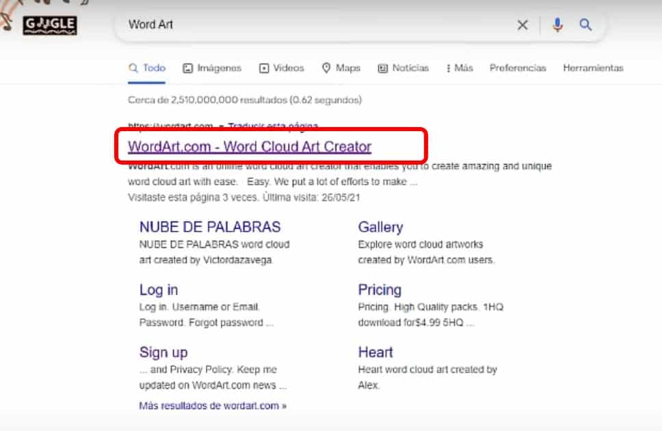The image size is (662, 431).
Task: Click inside the Word Art search field
Action: [315, 25]
